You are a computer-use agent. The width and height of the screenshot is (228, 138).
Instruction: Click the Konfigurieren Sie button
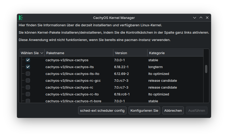(x=144, y=110)
